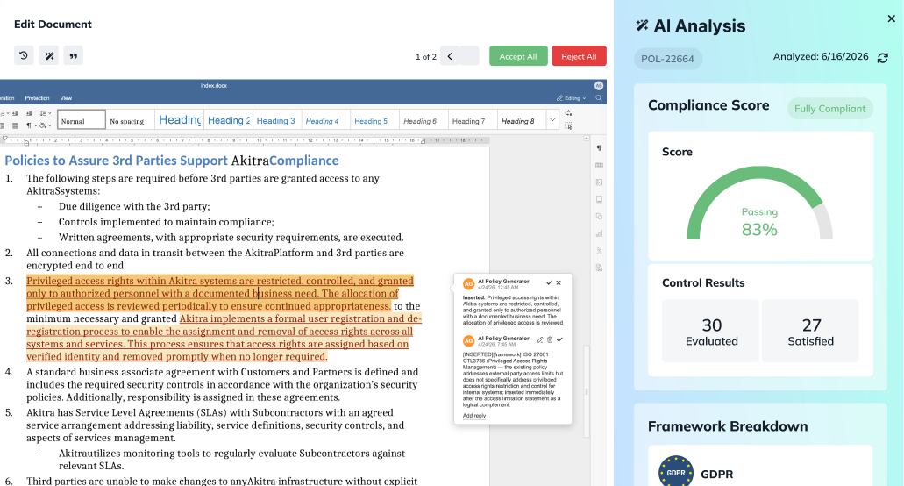Click increase indent icon
This screenshot has height=486, width=904.
[28, 113]
